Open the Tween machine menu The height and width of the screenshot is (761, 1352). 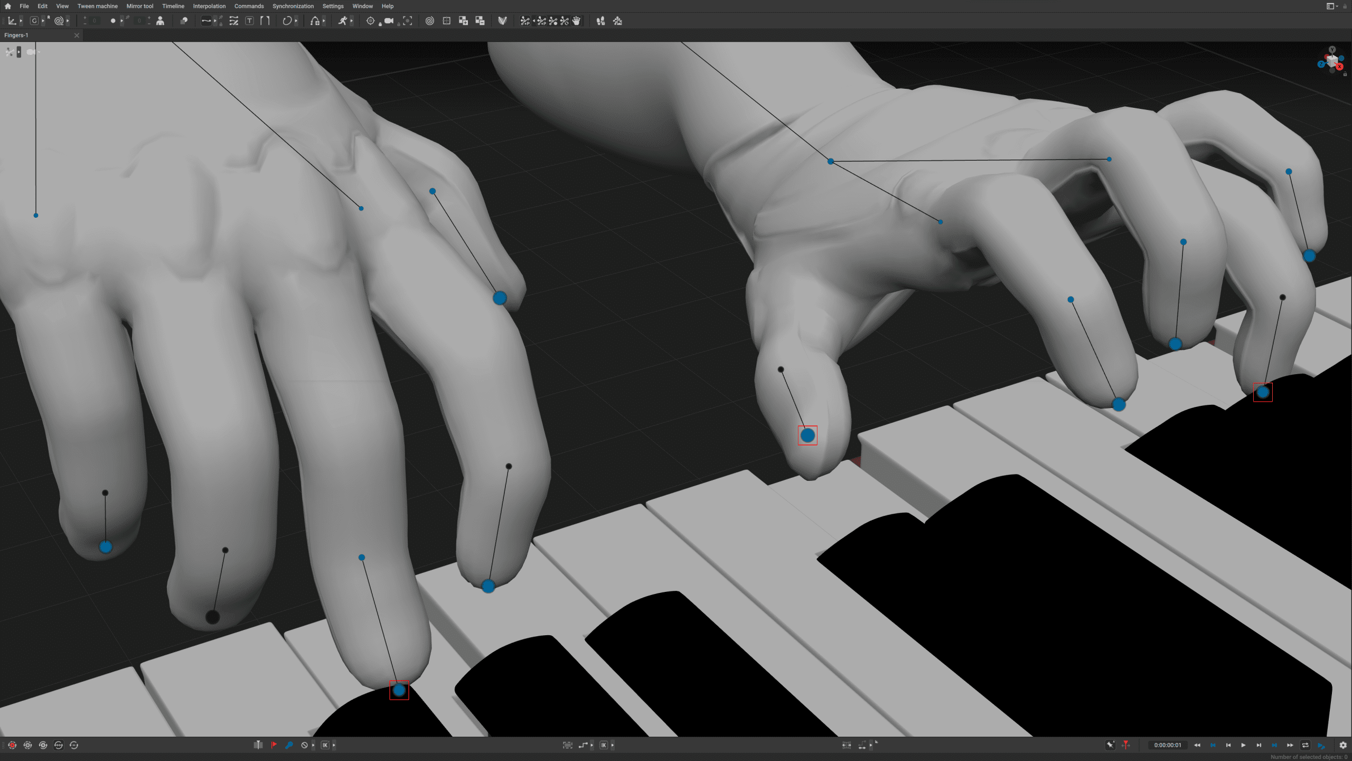pos(98,6)
